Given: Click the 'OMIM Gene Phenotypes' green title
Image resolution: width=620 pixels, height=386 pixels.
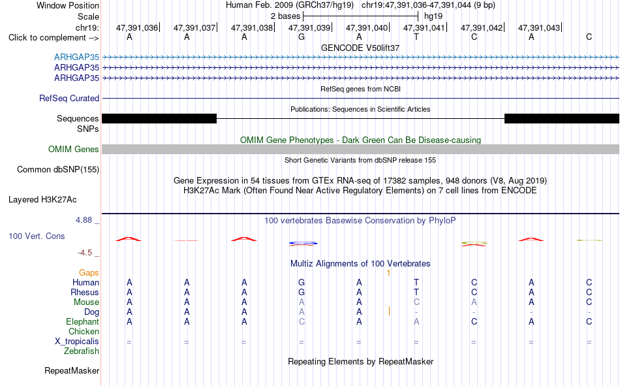Looking at the screenshot, I should (x=361, y=140).
